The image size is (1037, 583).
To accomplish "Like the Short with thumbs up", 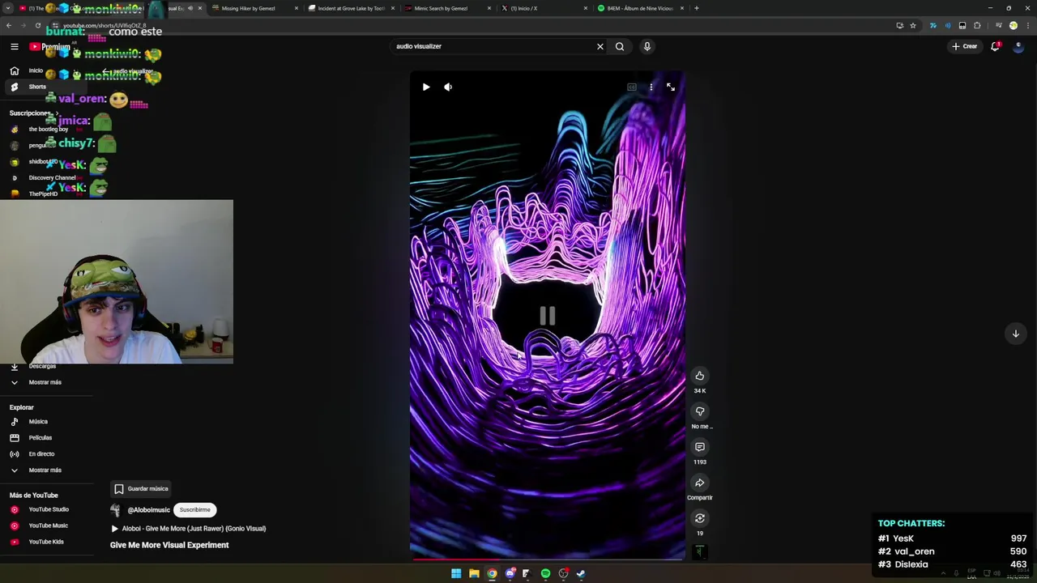I will [700, 376].
